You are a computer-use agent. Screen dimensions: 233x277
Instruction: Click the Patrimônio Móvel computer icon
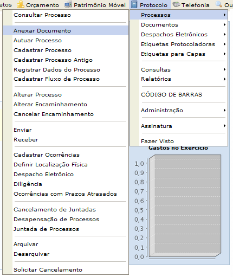[68, 5]
